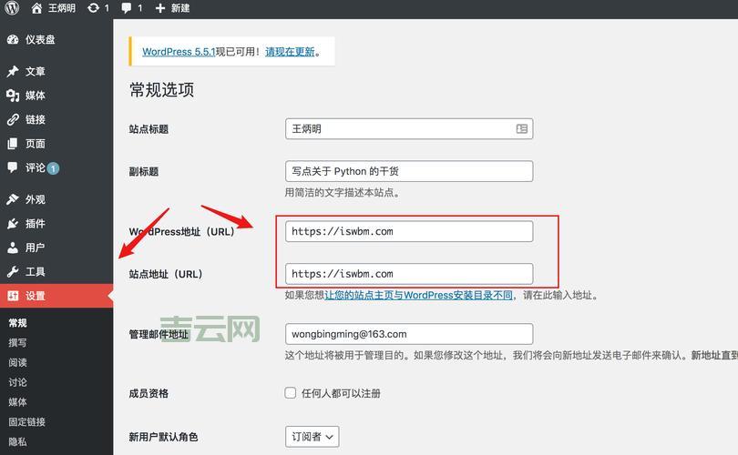The image size is (738, 455).
Task: Open the 评论 comments menu
Action: pyautogui.click(x=56, y=167)
